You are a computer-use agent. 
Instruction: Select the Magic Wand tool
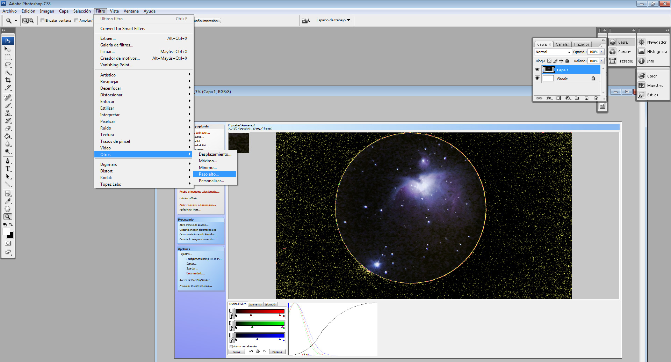(x=8, y=72)
